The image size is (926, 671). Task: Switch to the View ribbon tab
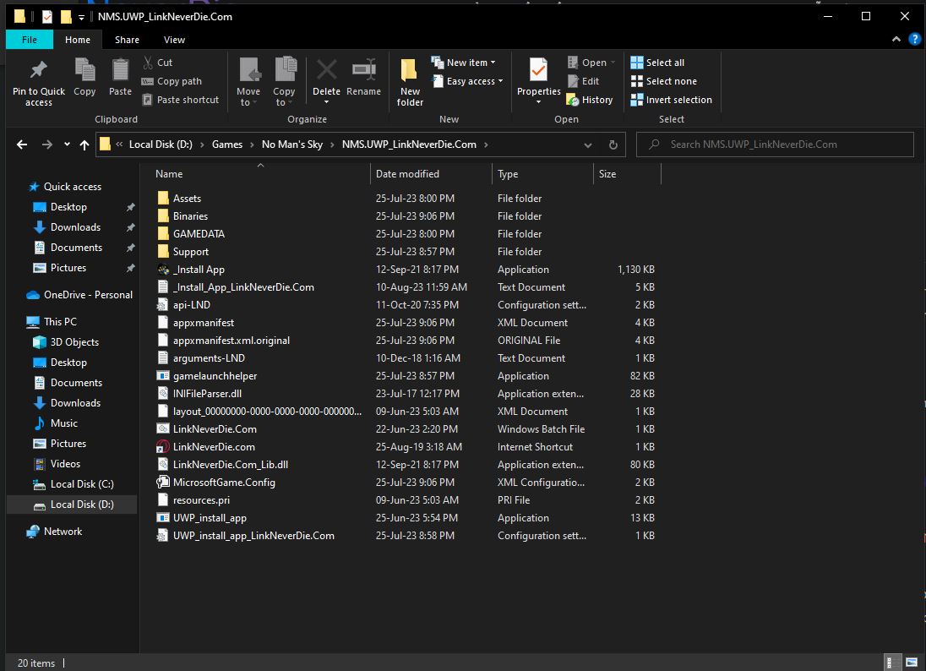tap(174, 40)
